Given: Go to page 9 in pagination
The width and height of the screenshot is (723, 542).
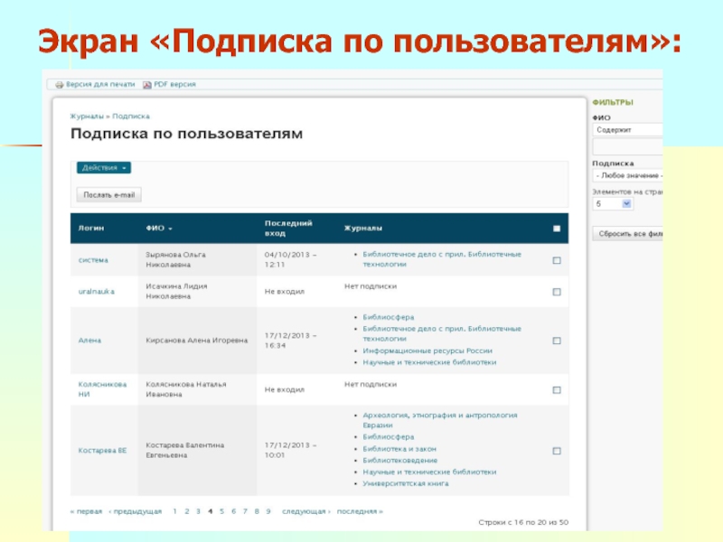Looking at the screenshot, I should click(x=268, y=511).
